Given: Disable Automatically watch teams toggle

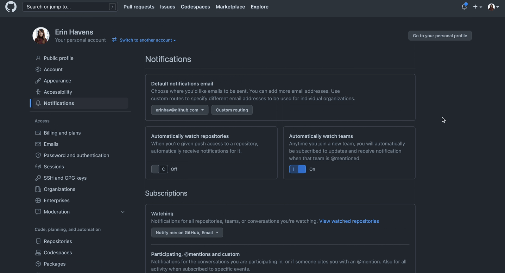Looking at the screenshot, I should (297, 169).
